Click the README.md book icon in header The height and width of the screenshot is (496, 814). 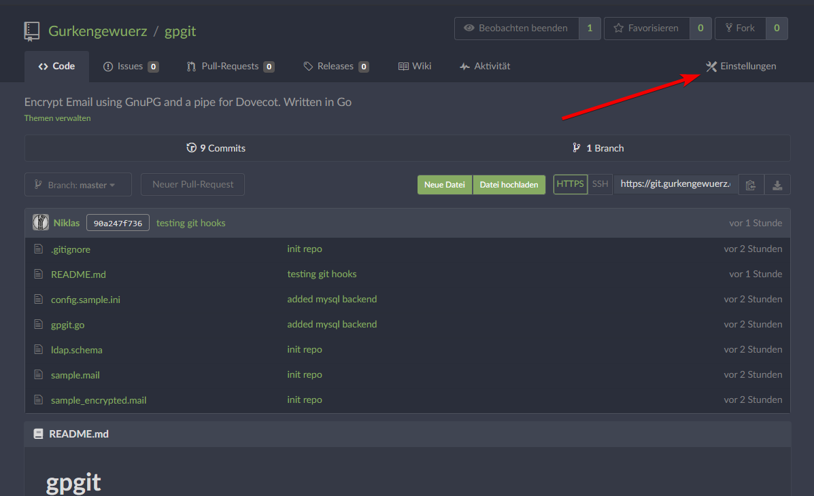tap(38, 433)
